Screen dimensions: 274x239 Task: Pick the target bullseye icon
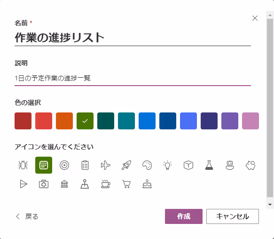click(x=64, y=165)
